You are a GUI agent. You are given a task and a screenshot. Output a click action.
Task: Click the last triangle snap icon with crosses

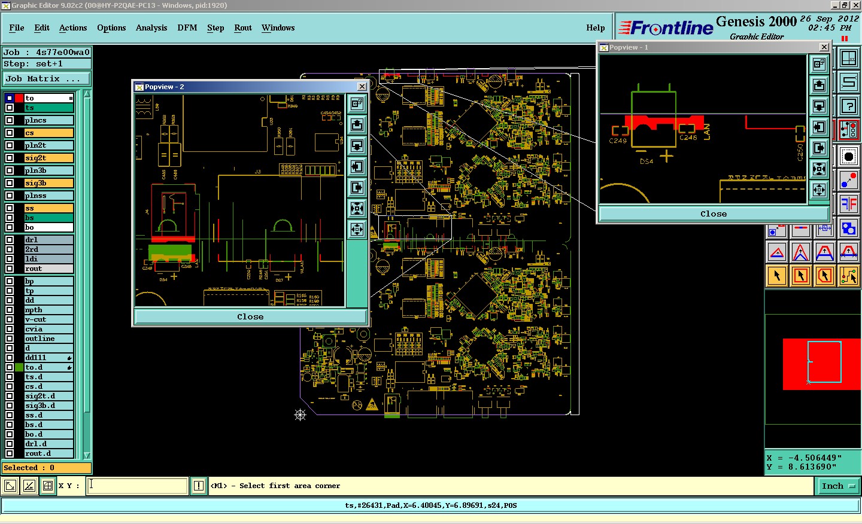848,252
